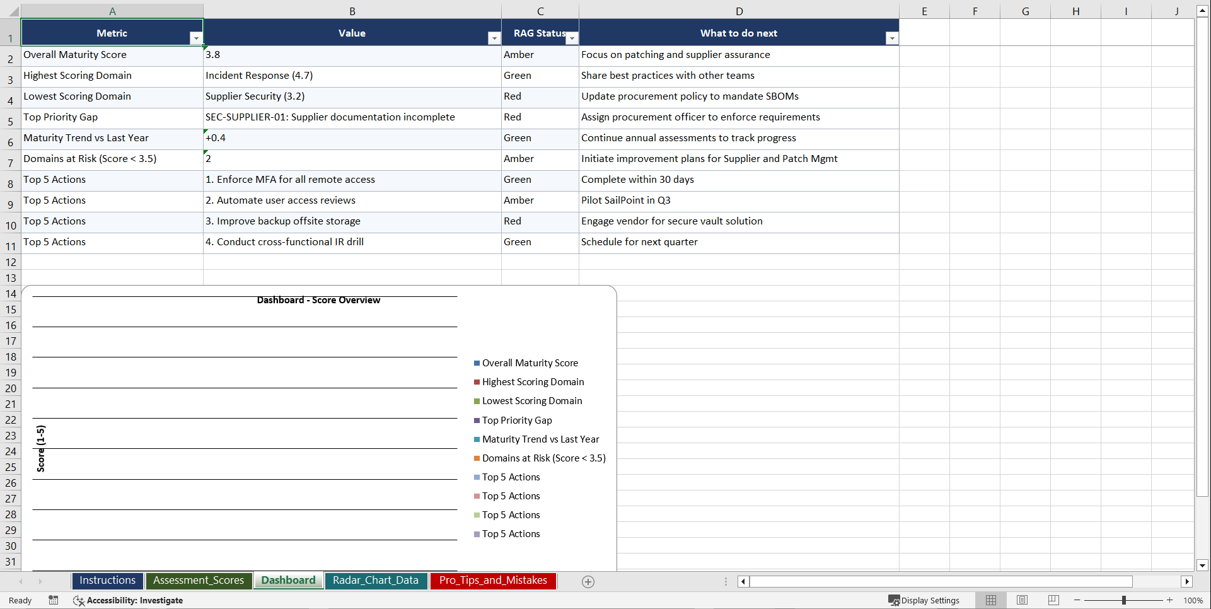Zoom out using the minus icon
The height and width of the screenshot is (609, 1211).
[x=1076, y=600]
